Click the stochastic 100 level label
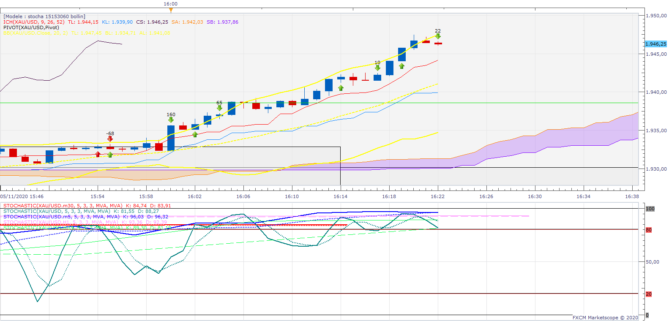Viewport: 669px width, 321px height. pyautogui.click(x=650, y=209)
